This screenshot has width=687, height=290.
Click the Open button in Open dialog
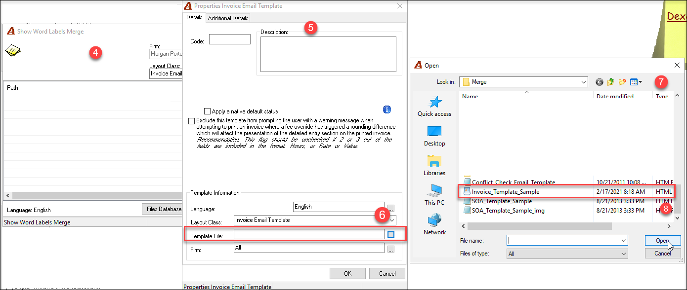pyautogui.click(x=663, y=241)
